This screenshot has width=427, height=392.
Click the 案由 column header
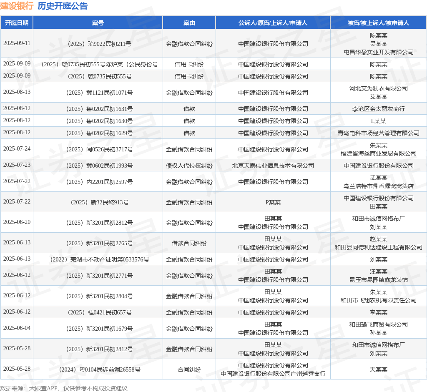coord(189,23)
